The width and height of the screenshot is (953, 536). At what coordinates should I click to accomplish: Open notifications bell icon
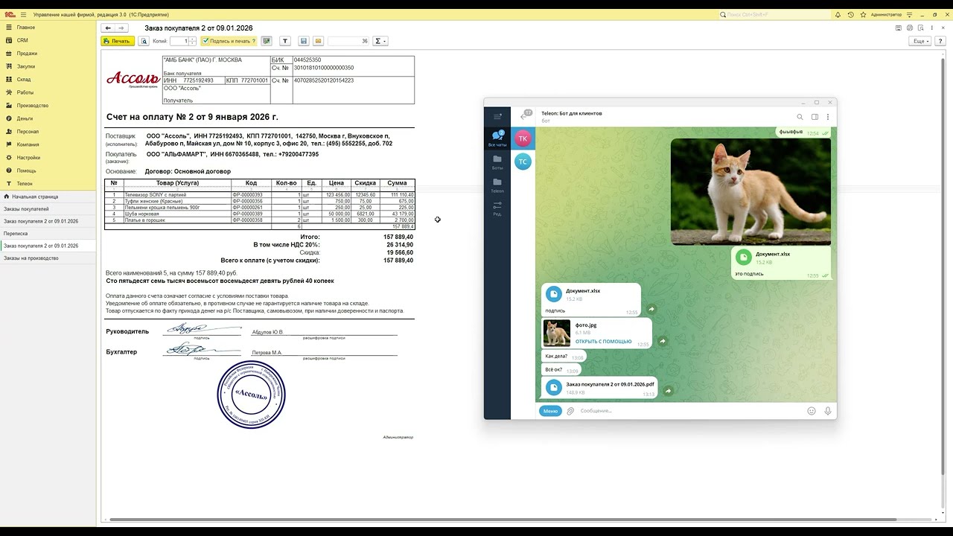point(838,14)
